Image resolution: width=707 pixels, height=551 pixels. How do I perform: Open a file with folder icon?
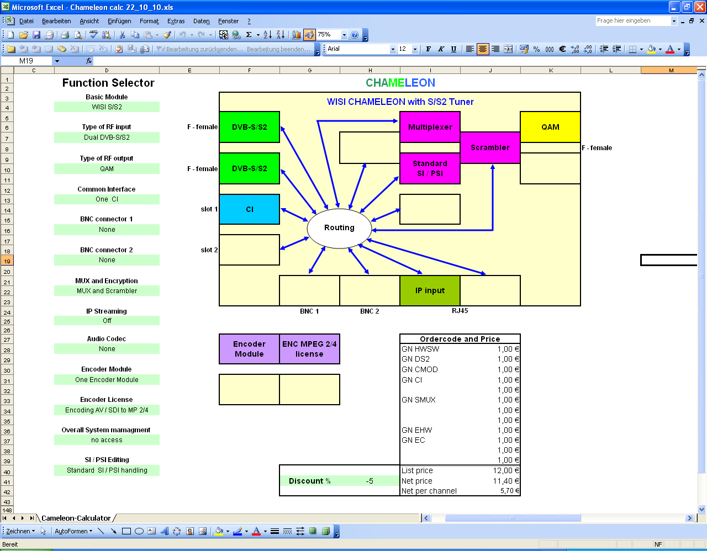[x=23, y=35]
